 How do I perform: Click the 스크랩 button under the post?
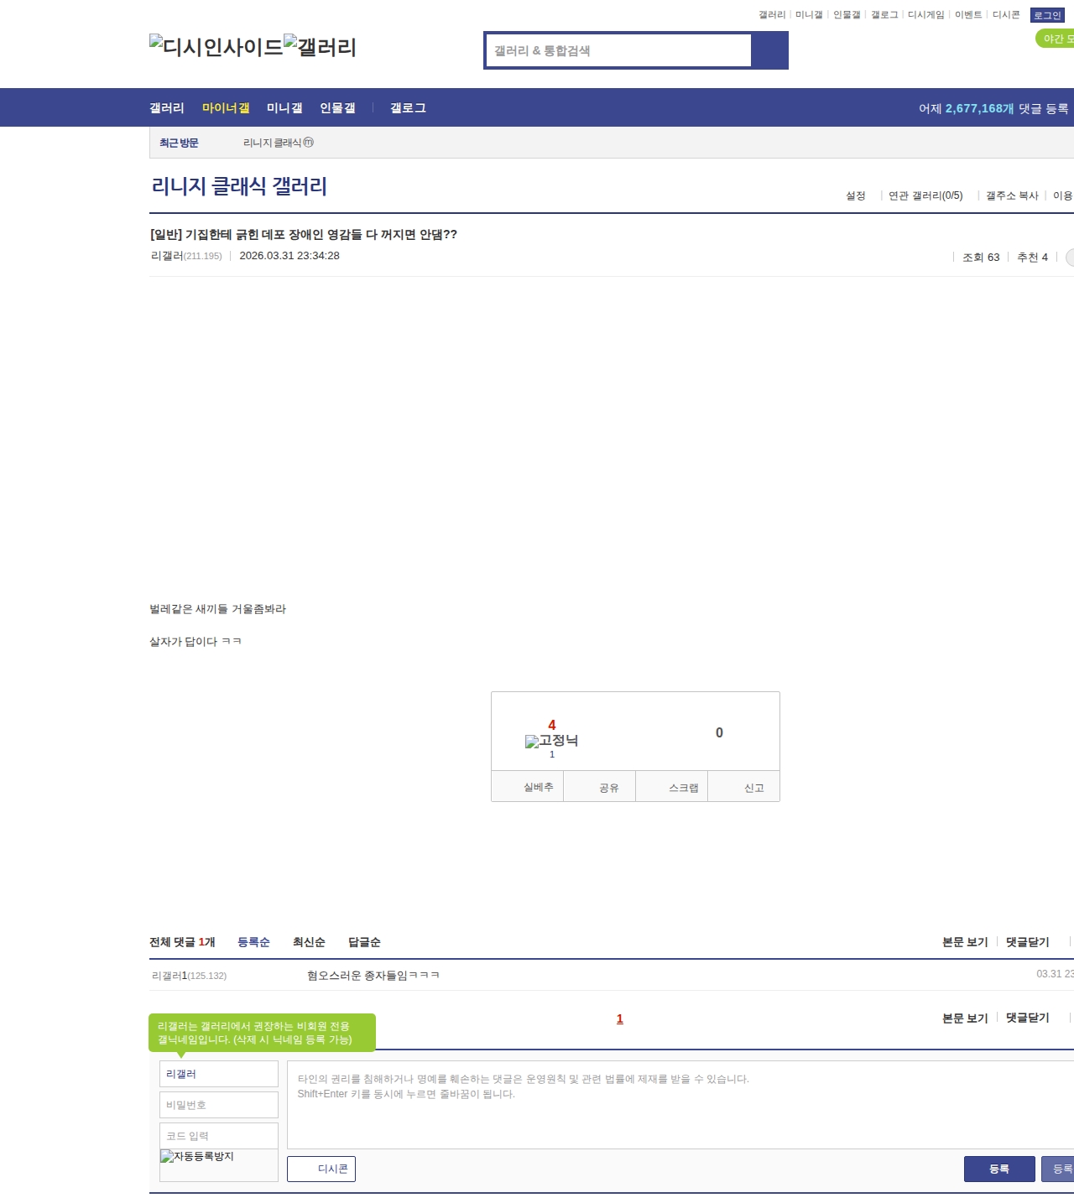click(x=683, y=788)
